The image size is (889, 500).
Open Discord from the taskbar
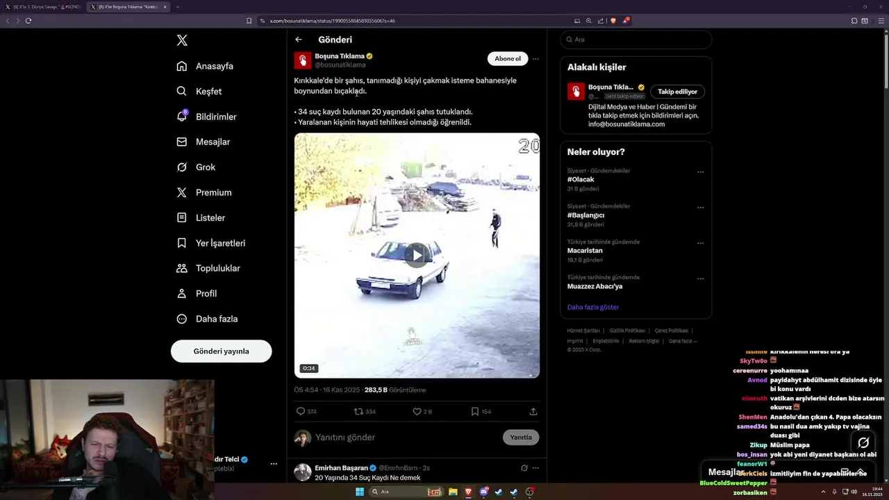point(483,492)
